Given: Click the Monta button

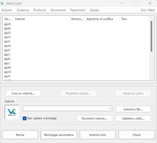Looking at the screenshot, I should [20, 135].
